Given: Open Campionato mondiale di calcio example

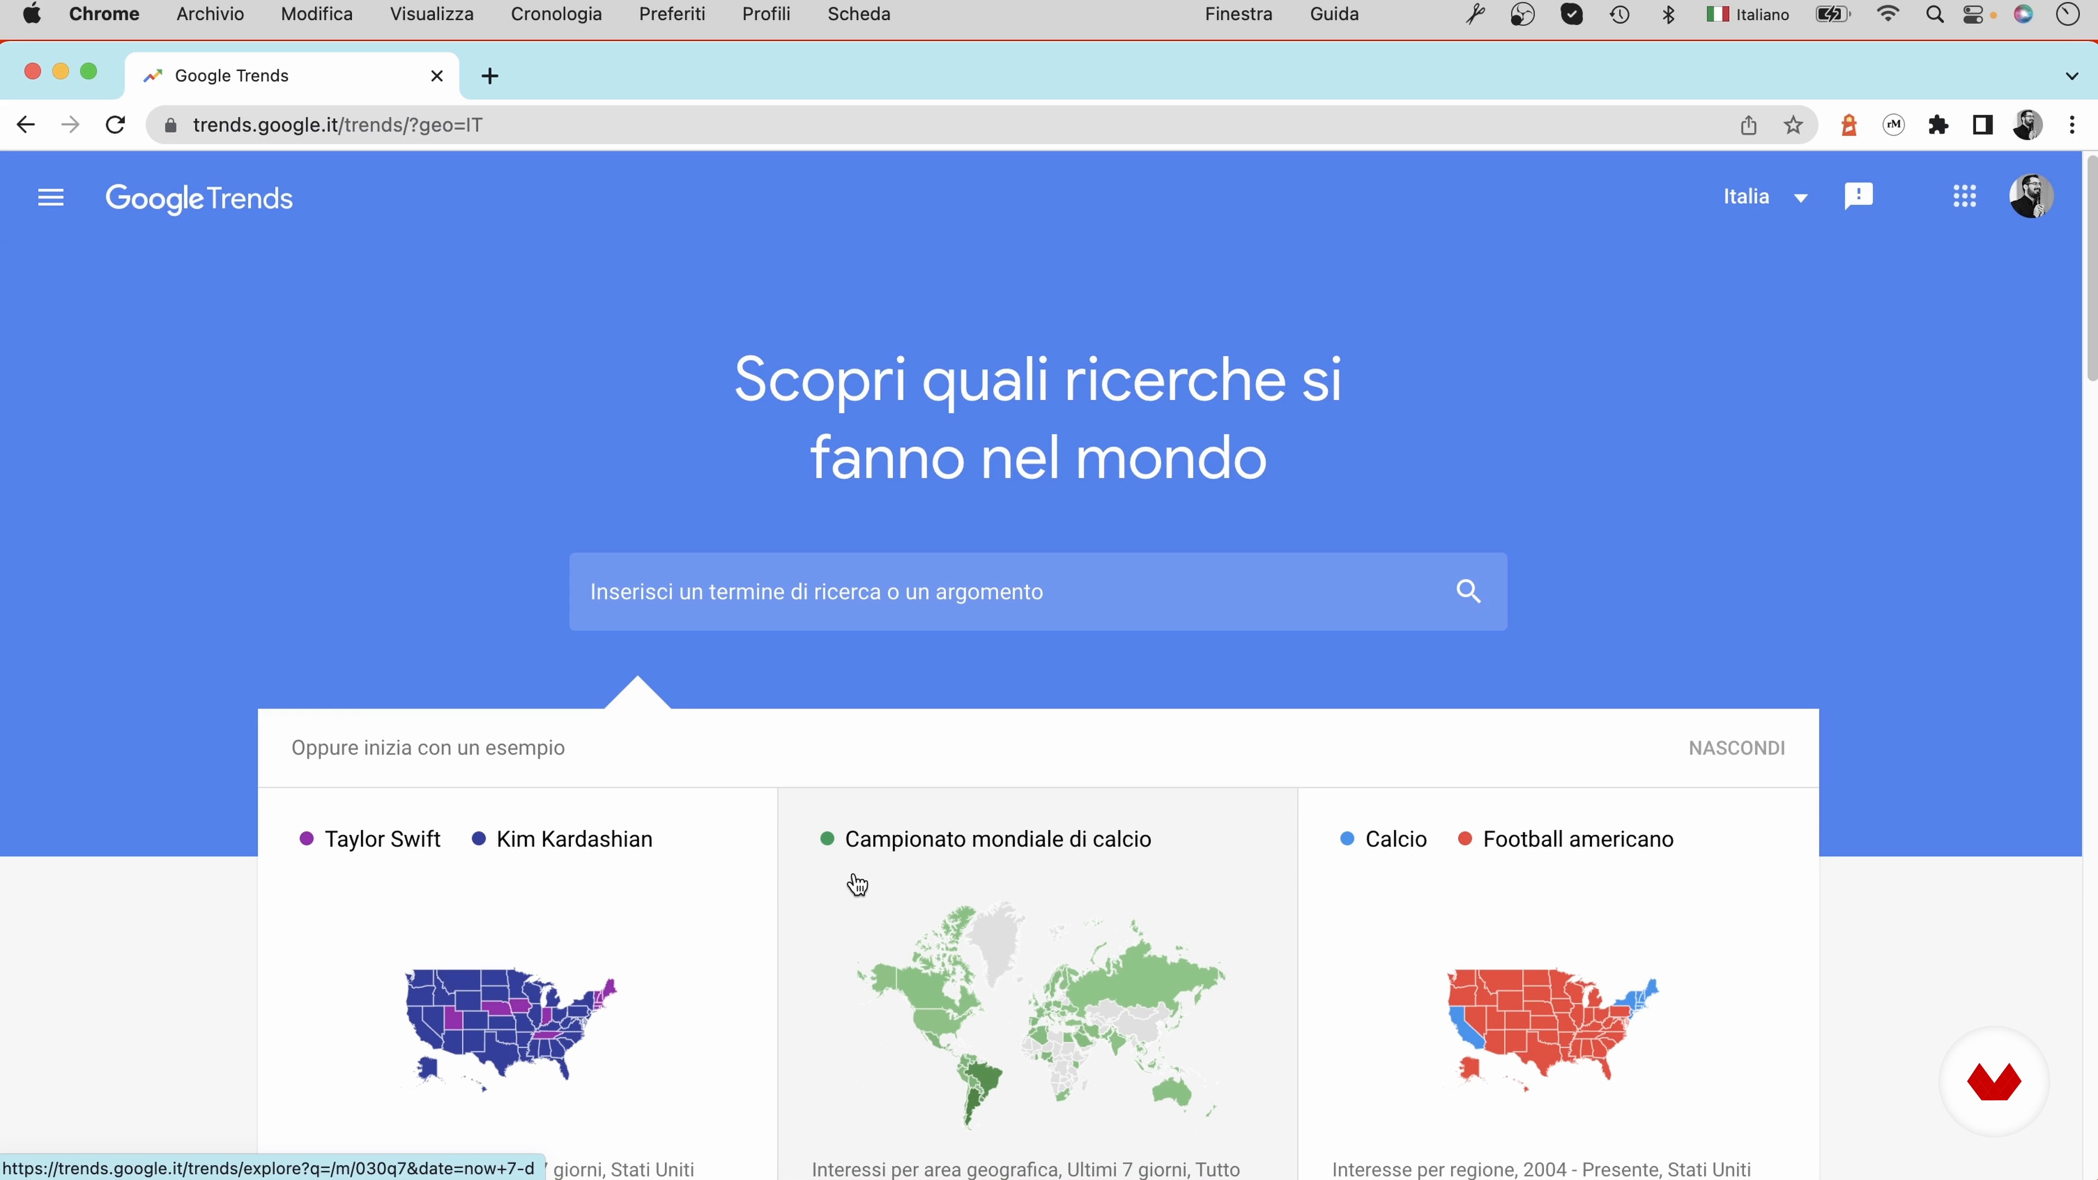Looking at the screenshot, I should [998, 839].
